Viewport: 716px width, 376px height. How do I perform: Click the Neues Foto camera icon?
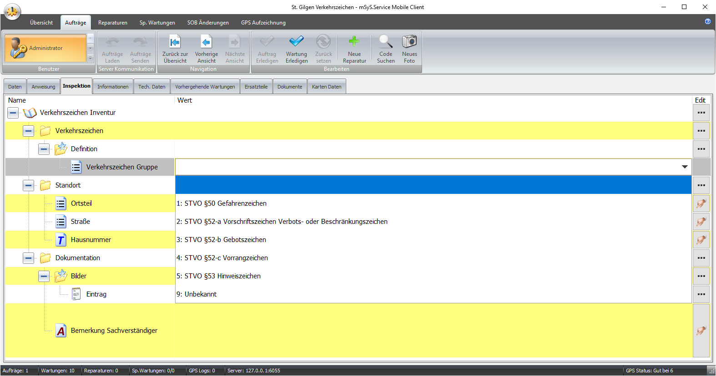tap(409, 42)
